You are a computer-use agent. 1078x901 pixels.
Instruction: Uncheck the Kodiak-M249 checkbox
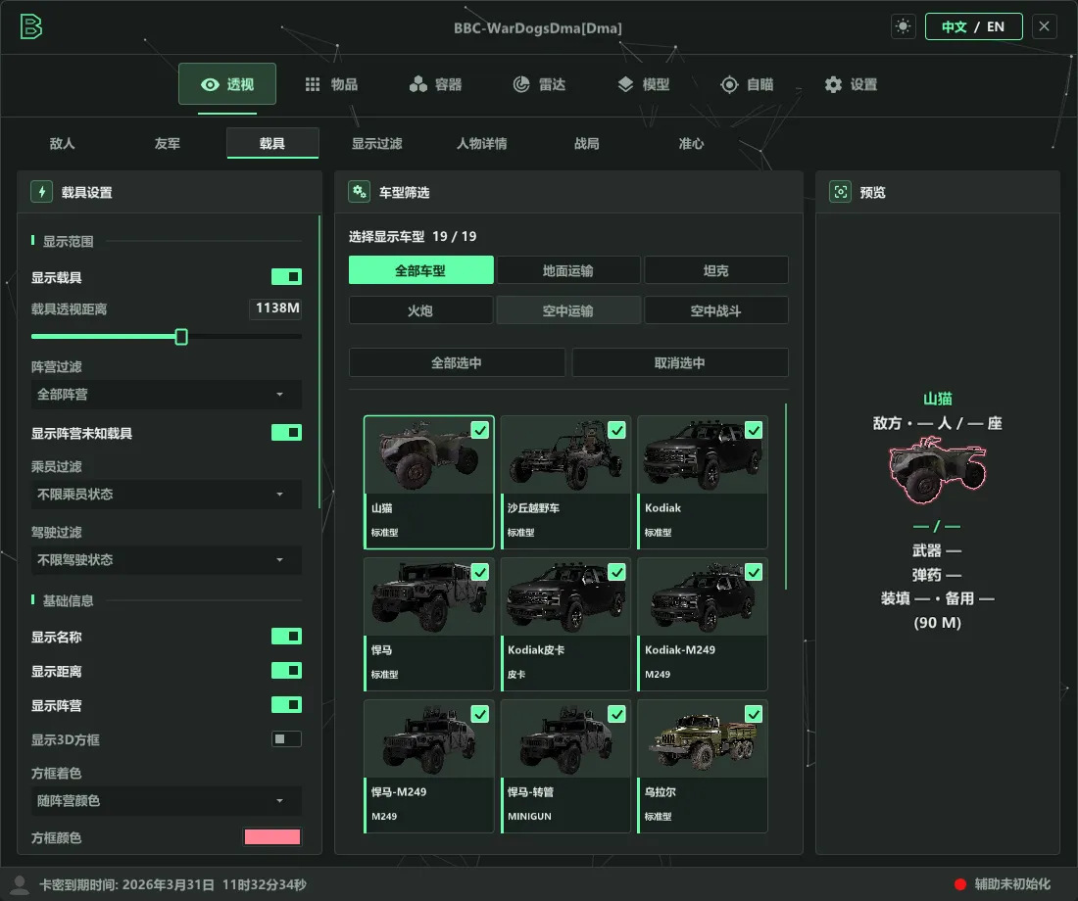754,573
